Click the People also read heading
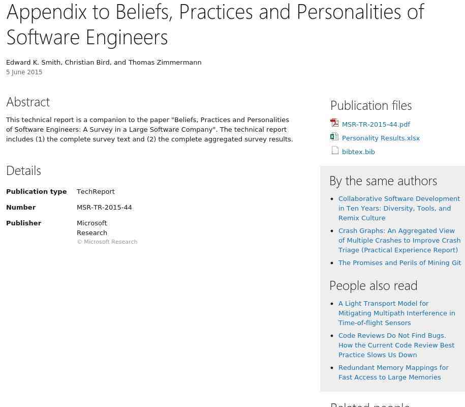This screenshot has width=465, height=407. tap(373, 285)
